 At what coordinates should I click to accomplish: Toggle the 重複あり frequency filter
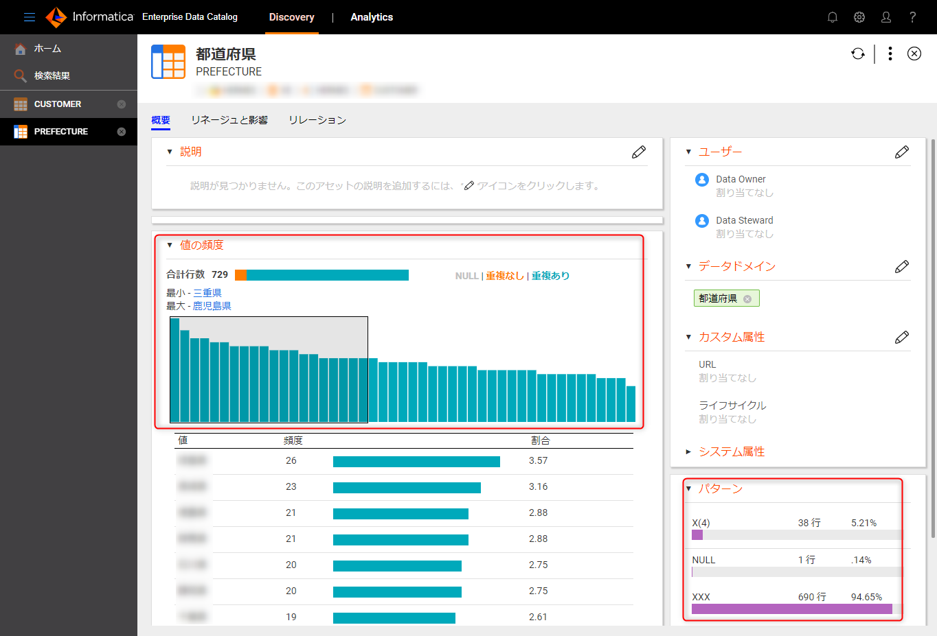[550, 276]
